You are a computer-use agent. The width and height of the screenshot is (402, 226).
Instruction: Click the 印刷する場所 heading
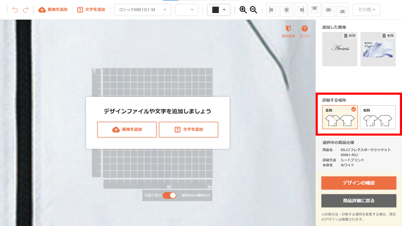click(334, 100)
